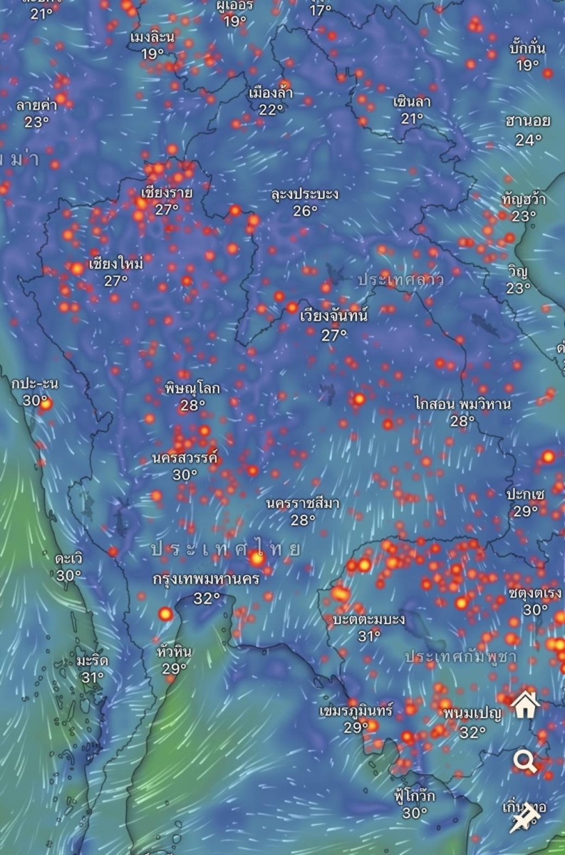Select the หัวหิน 29° label
This screenshot has height=855, width=565.
coord(174,659)
